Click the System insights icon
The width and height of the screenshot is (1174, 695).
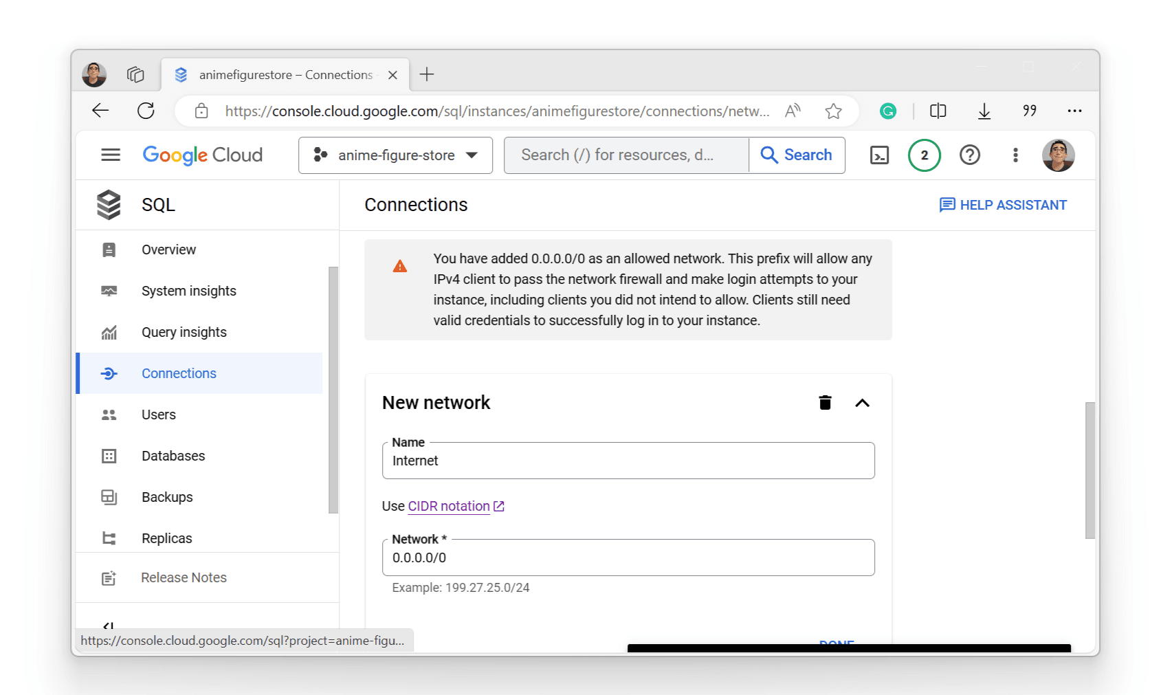(x=109, y=291)
